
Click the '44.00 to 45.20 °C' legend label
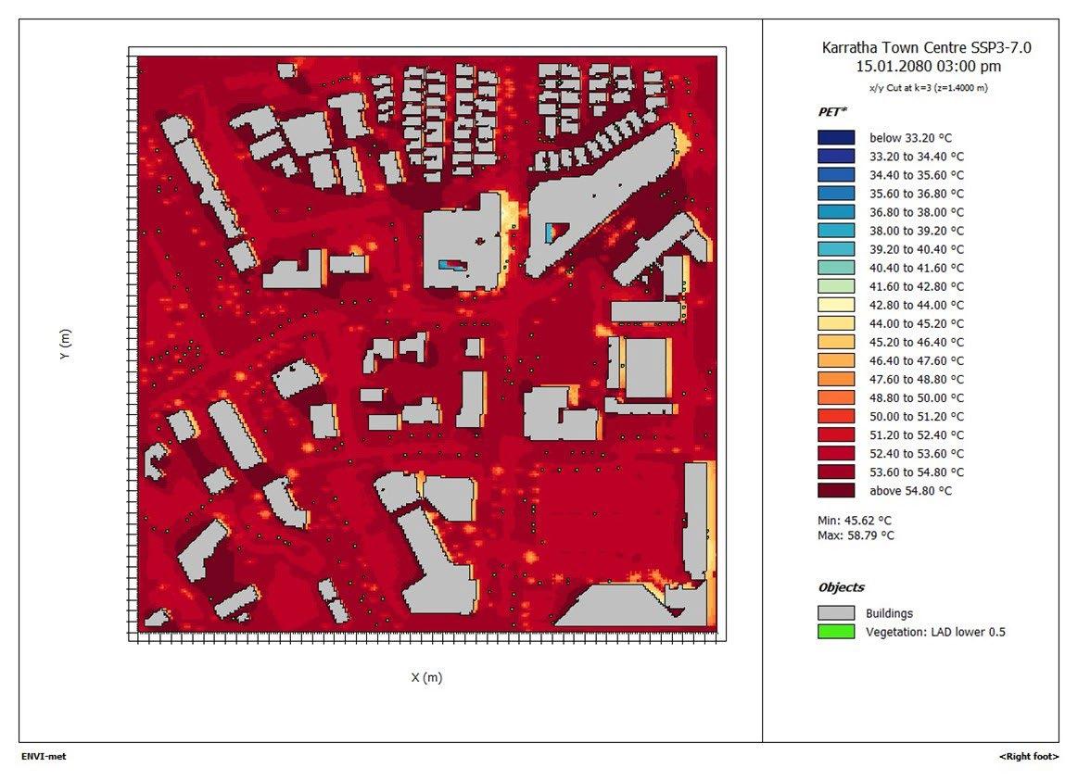click(917, 323)
